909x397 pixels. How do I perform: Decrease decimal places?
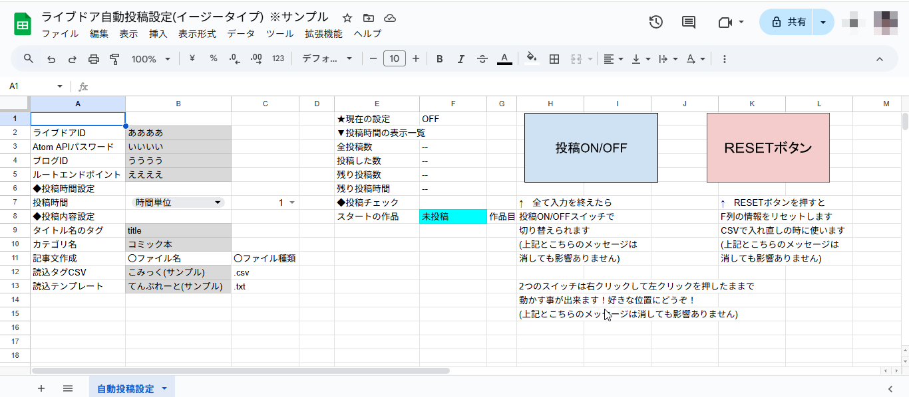click(x=234, y=58)
